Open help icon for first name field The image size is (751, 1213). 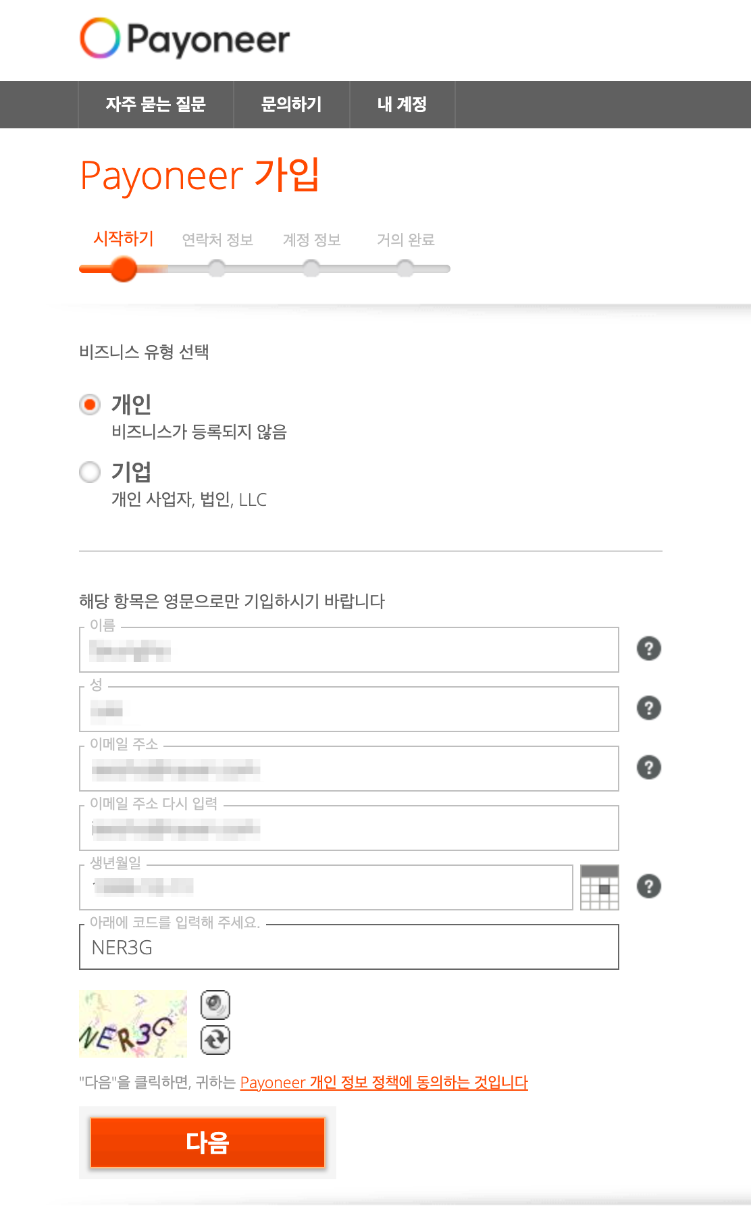(648, 648)
